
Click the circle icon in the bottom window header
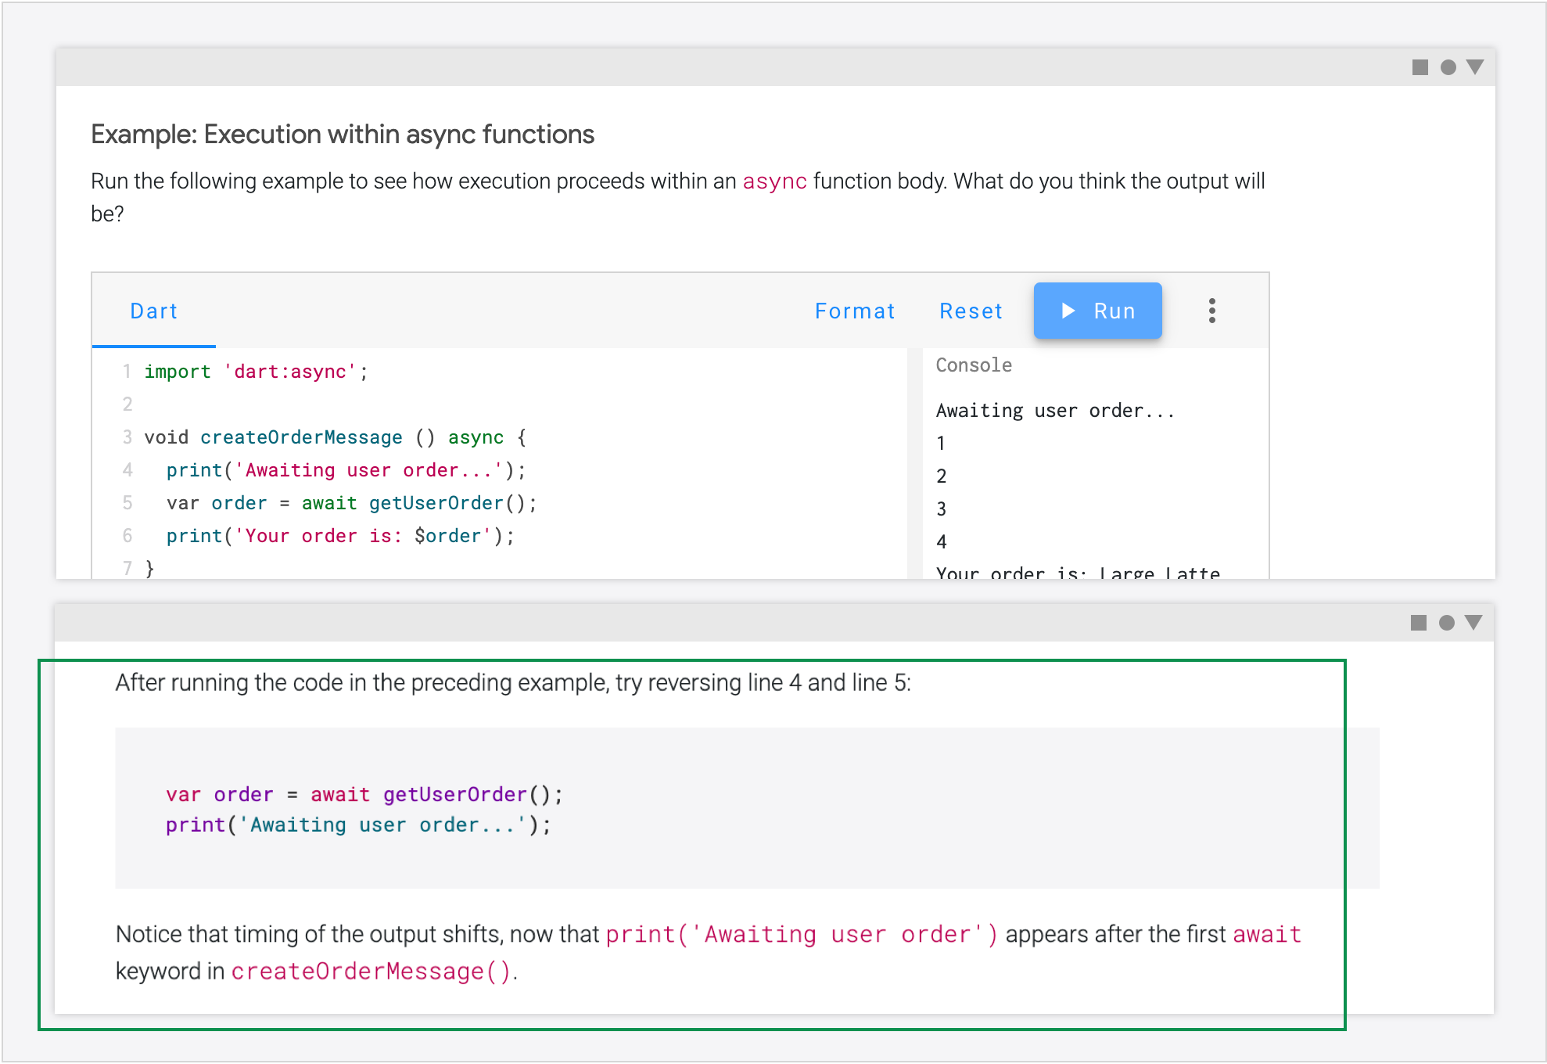[1447, 622]
